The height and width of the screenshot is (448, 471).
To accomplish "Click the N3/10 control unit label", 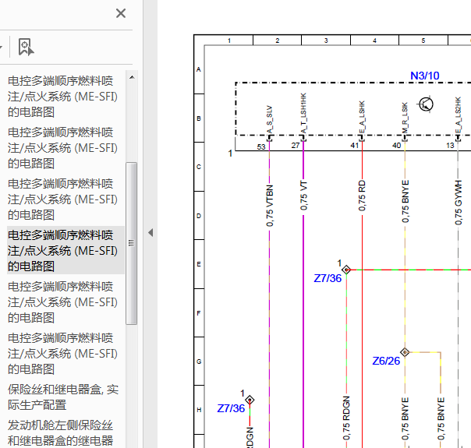I will [x=425, y=76].
